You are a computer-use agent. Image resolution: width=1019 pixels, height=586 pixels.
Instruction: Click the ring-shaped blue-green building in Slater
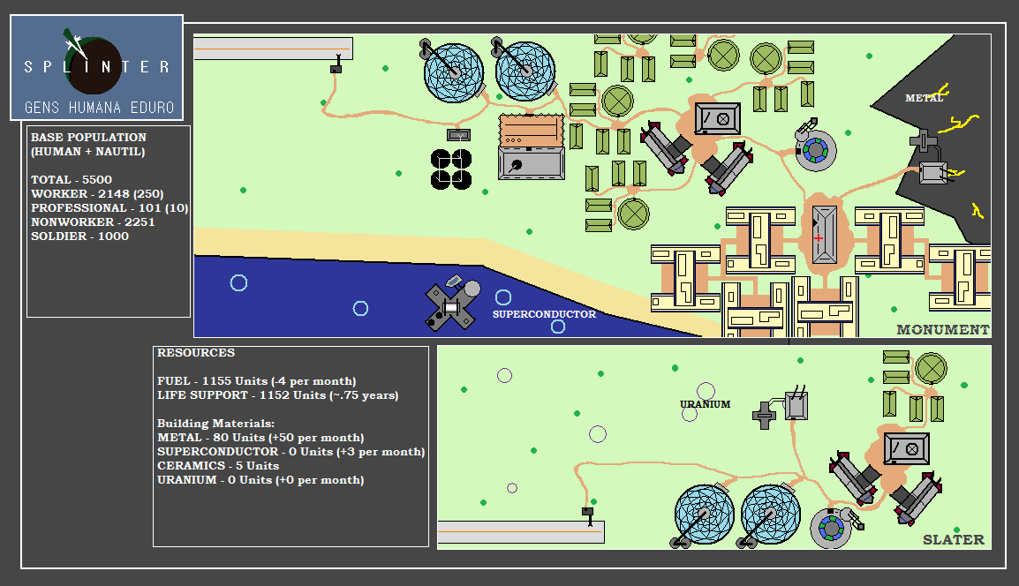click(831, 527)
